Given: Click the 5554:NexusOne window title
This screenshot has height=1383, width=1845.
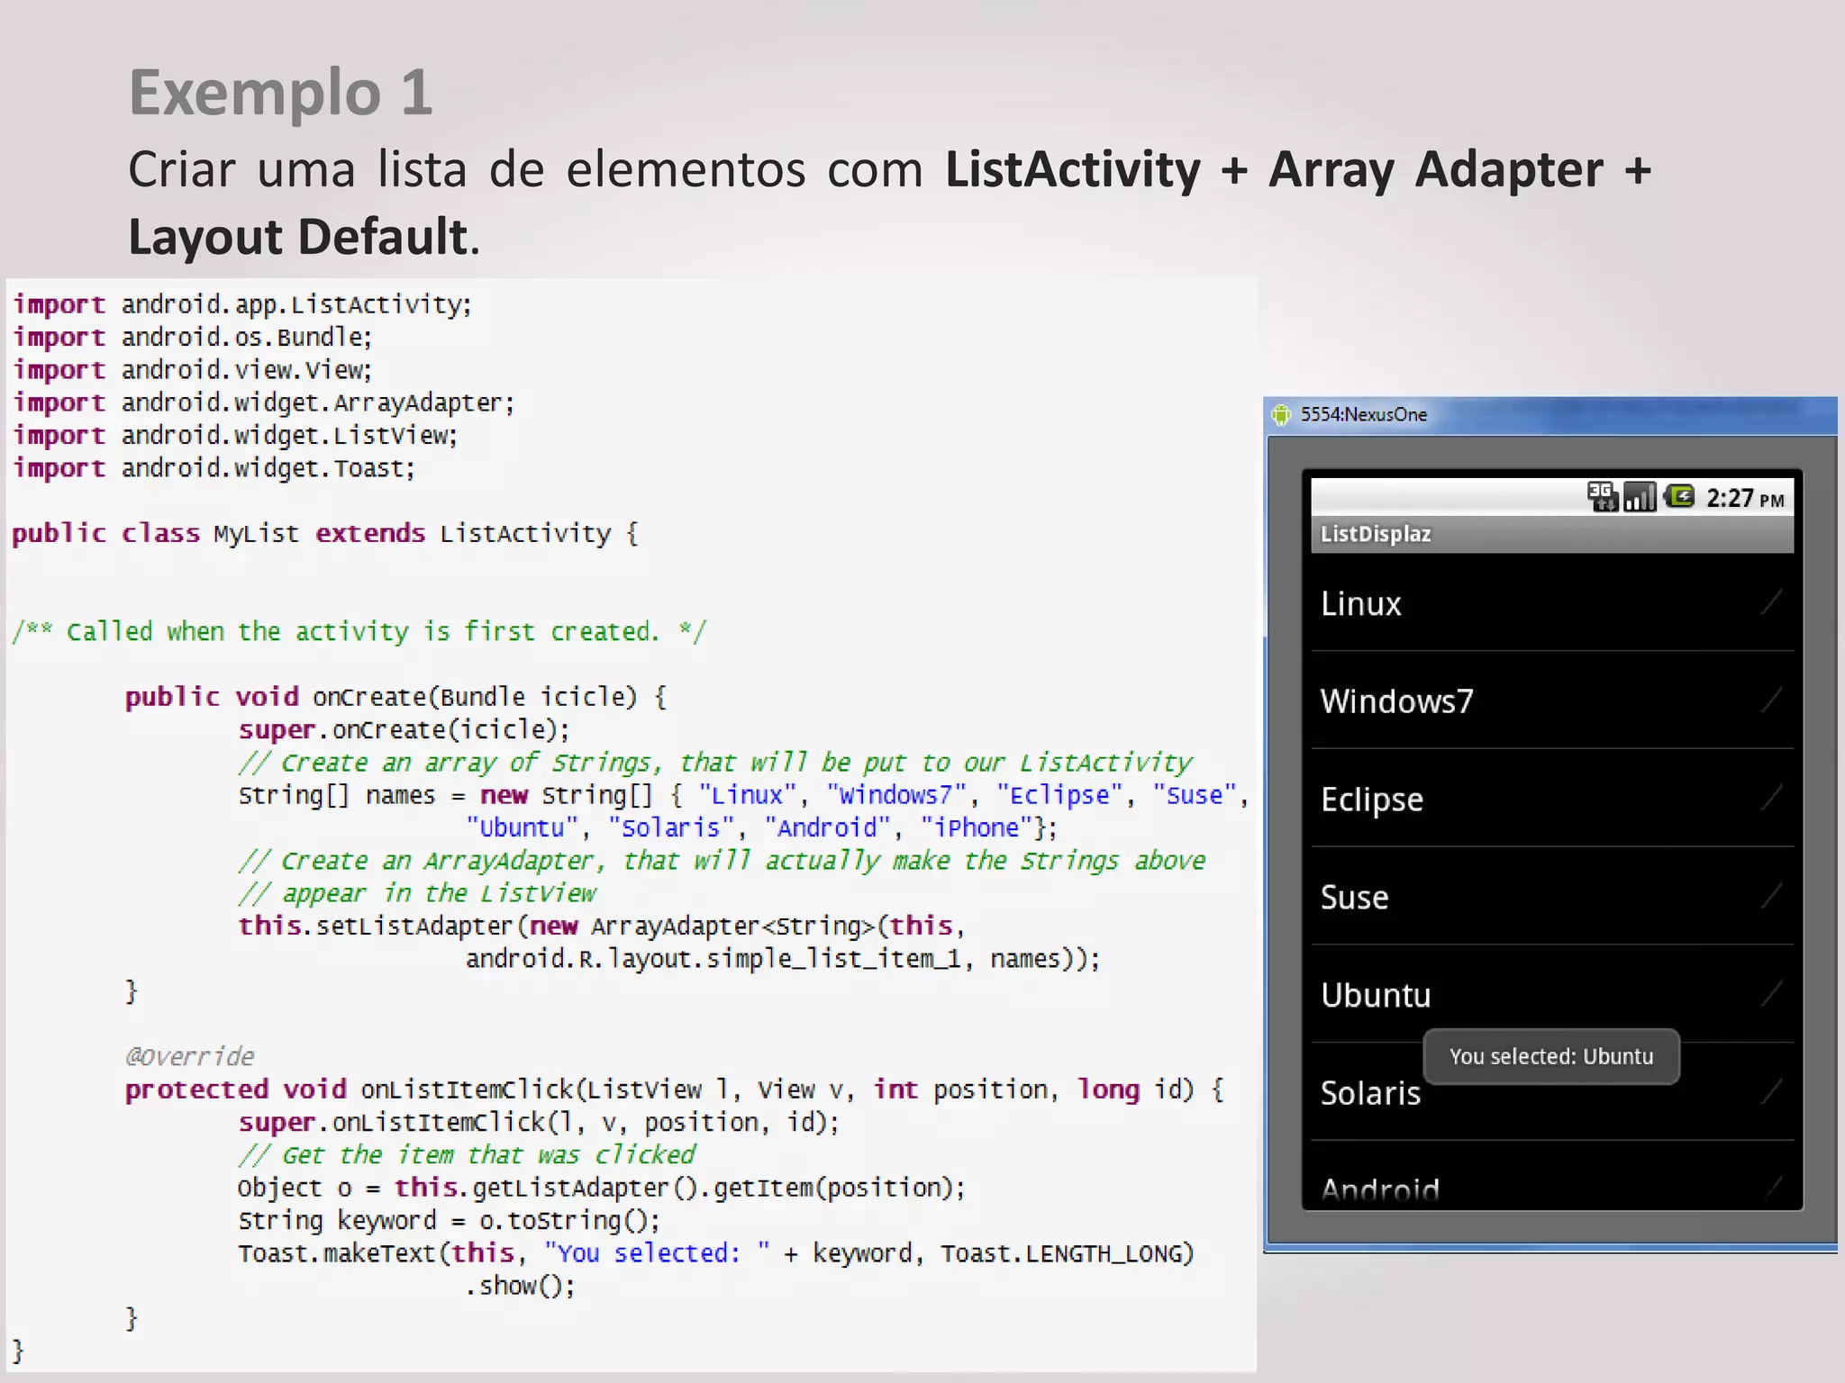Looking at the screenshot, I should 1364,415.
